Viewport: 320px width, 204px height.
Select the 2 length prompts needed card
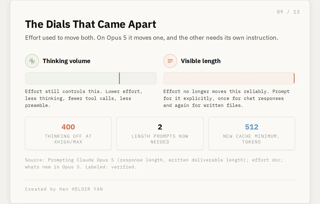[160, 133]
